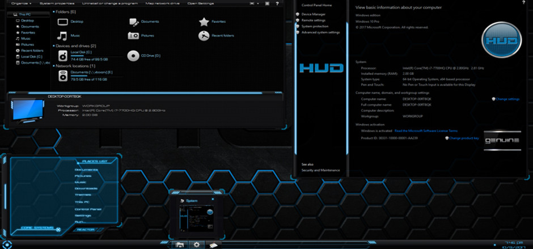Click the change view icon in Explorer toolbar
This screenshot has height=249, width=533.
click(252, 3)
